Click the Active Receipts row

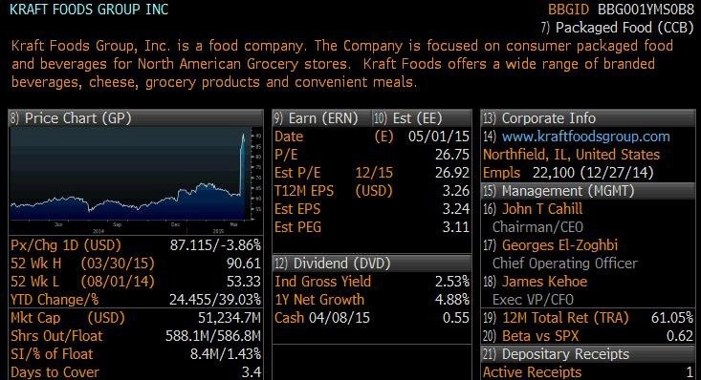tap(588, 372)
